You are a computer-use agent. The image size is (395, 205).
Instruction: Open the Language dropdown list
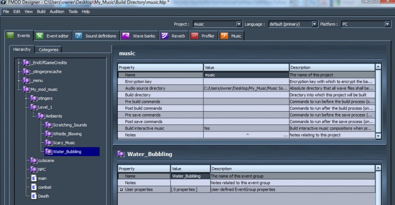pos(315,24)
